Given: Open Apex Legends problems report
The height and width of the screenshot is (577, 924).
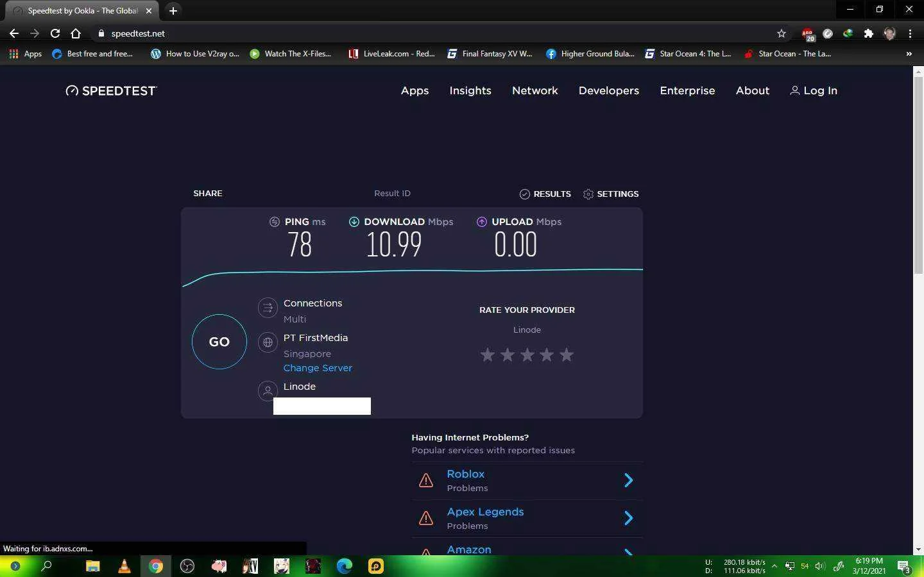Looking at the screenshot, I should 485,512.
